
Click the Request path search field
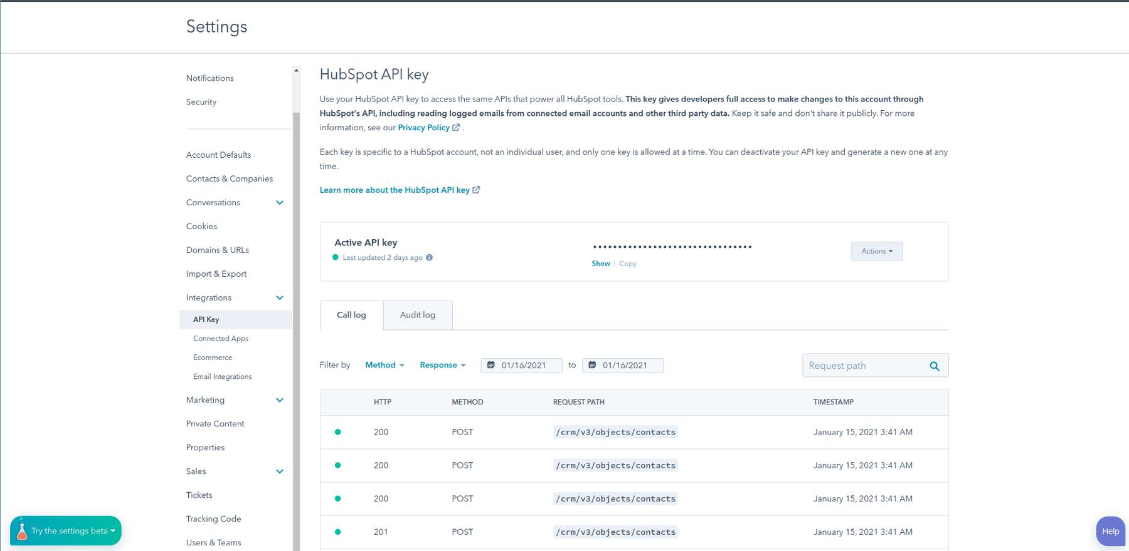[x=876, y=366]
